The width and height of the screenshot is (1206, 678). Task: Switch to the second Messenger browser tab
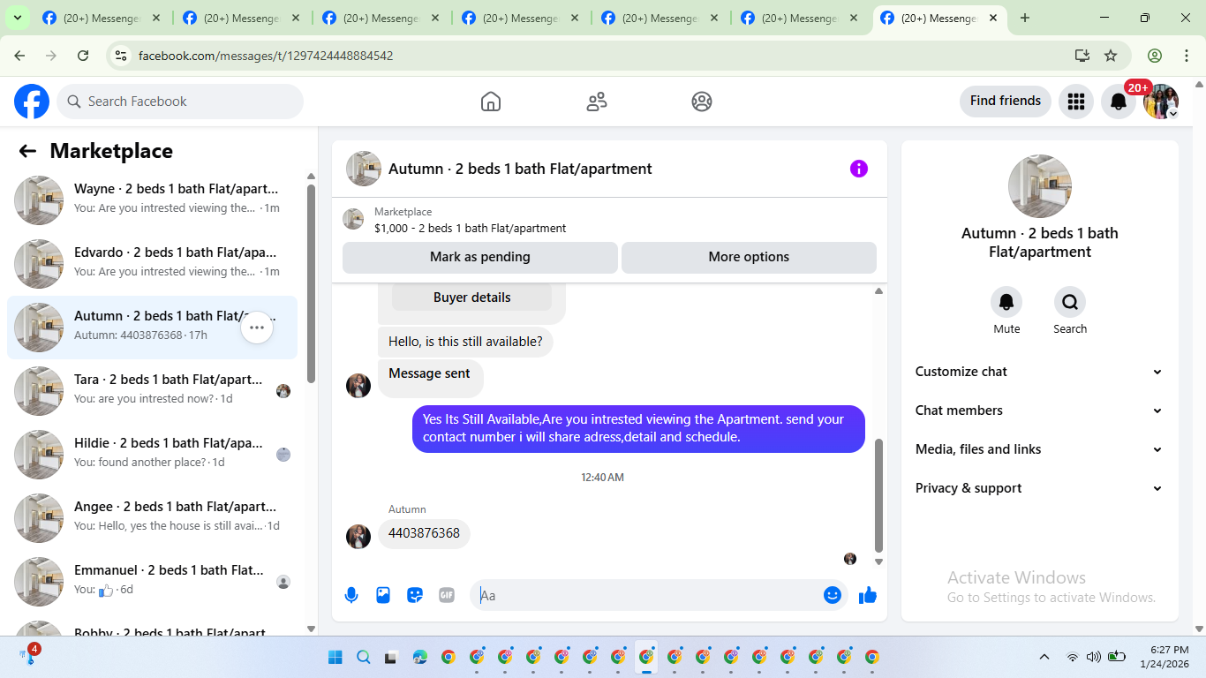[x=241, y=18]
